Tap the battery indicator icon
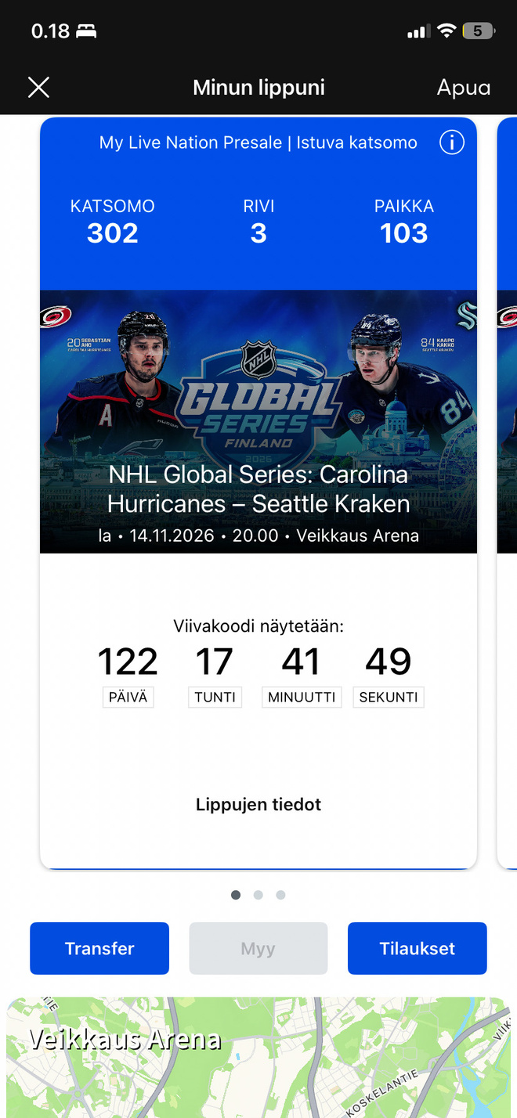Viewport: 517px width, 1118px height. click(479, 31)
